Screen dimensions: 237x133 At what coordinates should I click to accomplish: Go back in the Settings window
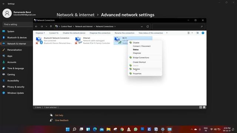[x=4, y=4]
